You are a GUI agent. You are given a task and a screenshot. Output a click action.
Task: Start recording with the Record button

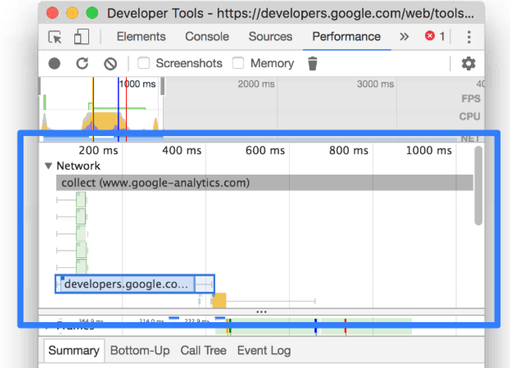pyautogui.click(x=54, y=64)
